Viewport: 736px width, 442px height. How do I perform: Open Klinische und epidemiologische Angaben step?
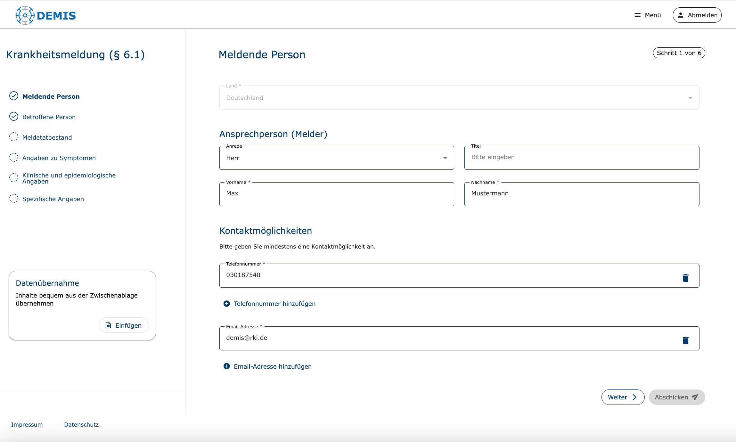pyautogui.click(x=69, y=178)
